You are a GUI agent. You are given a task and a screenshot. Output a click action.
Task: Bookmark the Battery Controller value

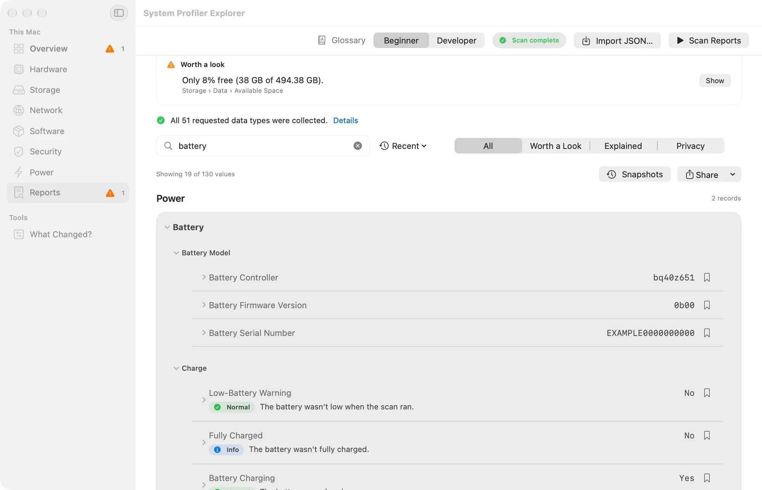point(707,278)
